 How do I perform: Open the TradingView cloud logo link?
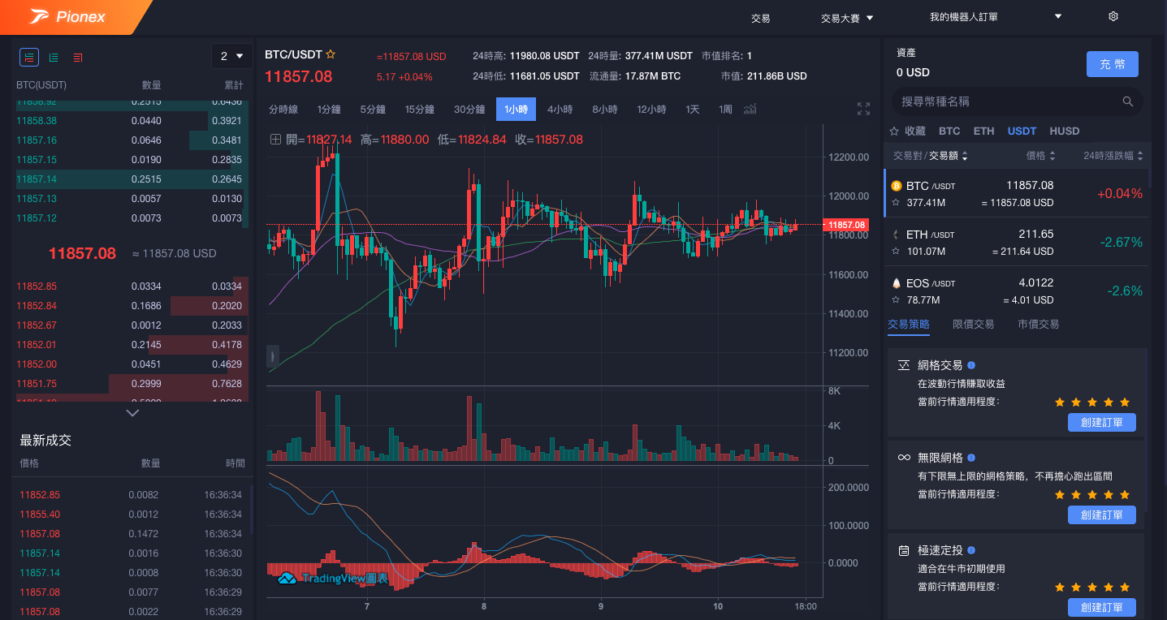tap(287, 579)
